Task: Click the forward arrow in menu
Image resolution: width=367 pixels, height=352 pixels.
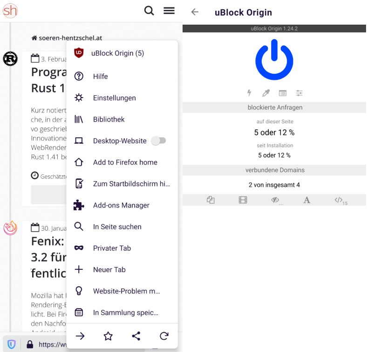Action: (x=80, y=336)
